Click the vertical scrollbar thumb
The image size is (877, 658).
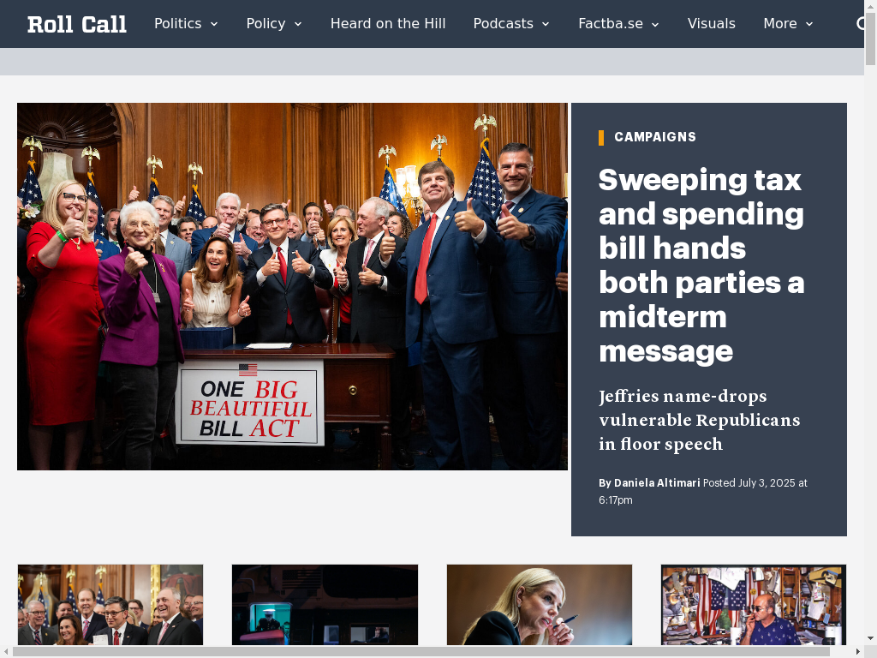click(870, 38)
